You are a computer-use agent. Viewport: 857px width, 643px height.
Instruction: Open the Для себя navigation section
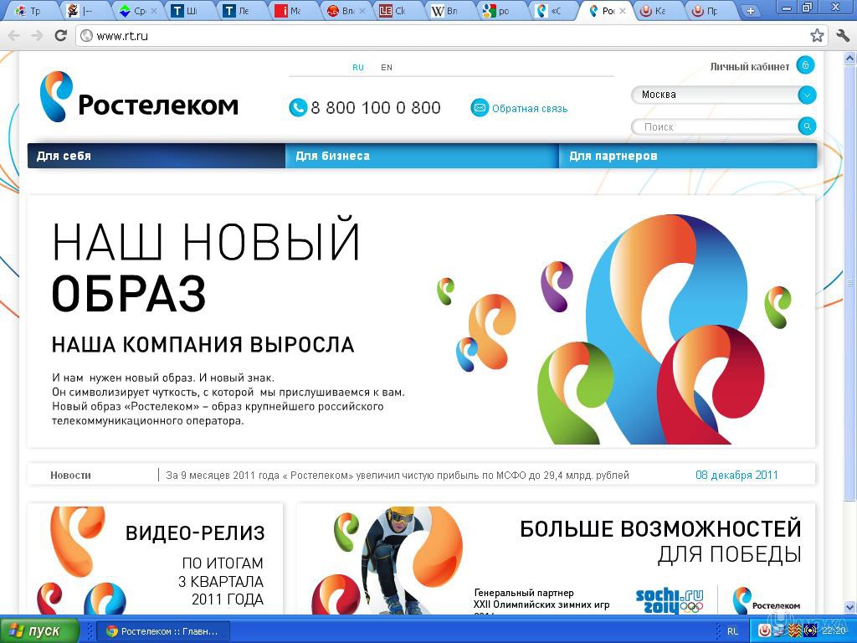tap(157, 156)
